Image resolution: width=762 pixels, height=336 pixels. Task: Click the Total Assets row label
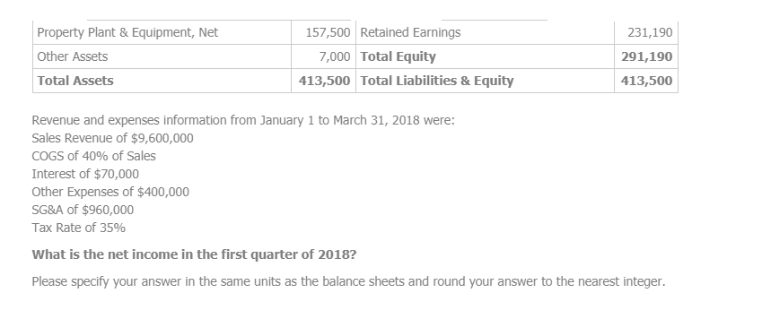pyautogui.click(x=75, y=81)
